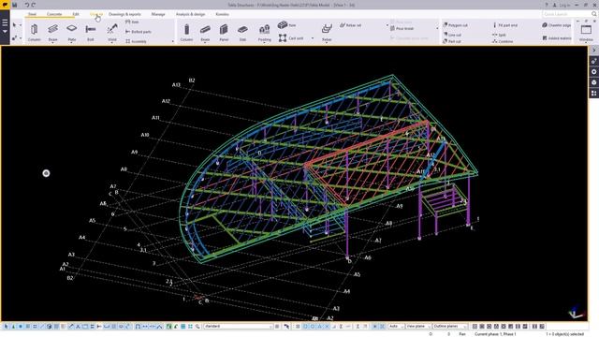Viewport: 599px width, 337px height.
Task: Click 'object(s) selected' status text
Action: pos(565,334)
